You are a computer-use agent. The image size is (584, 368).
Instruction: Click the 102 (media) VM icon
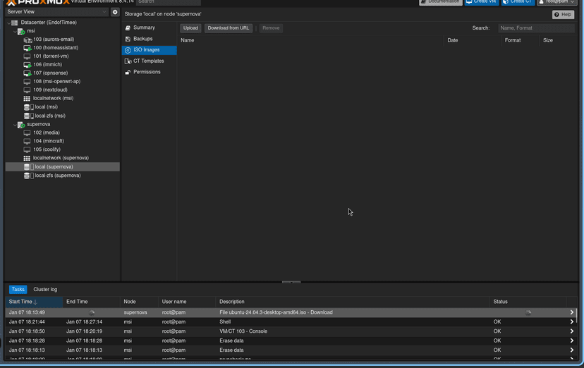click(x=28, y=133)
